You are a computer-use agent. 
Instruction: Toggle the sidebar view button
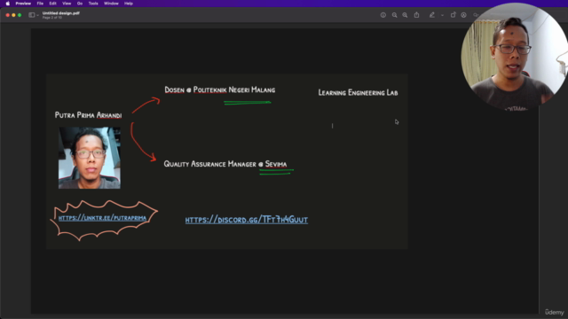pyautogui.click(x=32, y=15)
